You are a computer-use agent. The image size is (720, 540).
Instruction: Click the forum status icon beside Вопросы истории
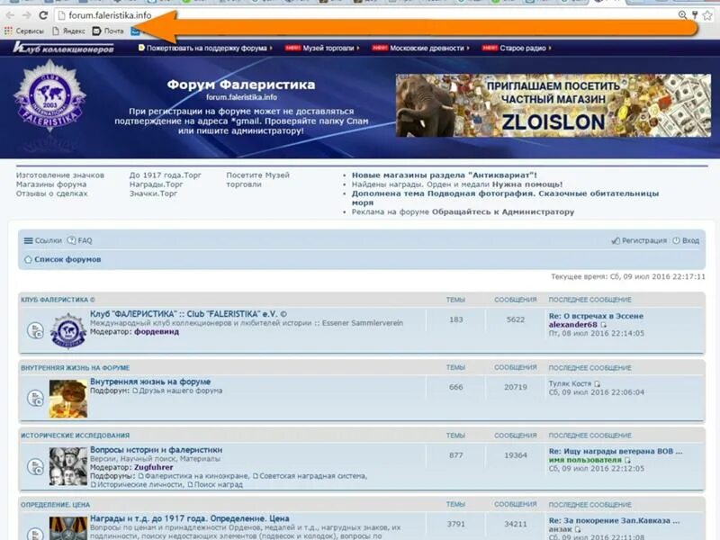tap(35, 466)
